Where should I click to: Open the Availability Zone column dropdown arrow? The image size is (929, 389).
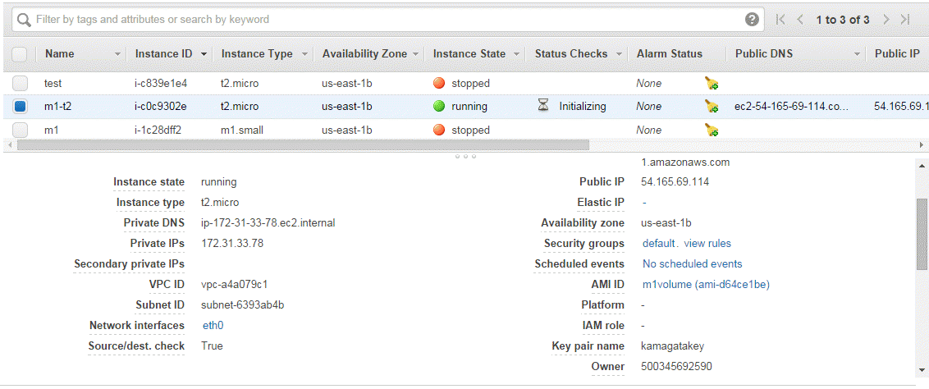point(416,54)
